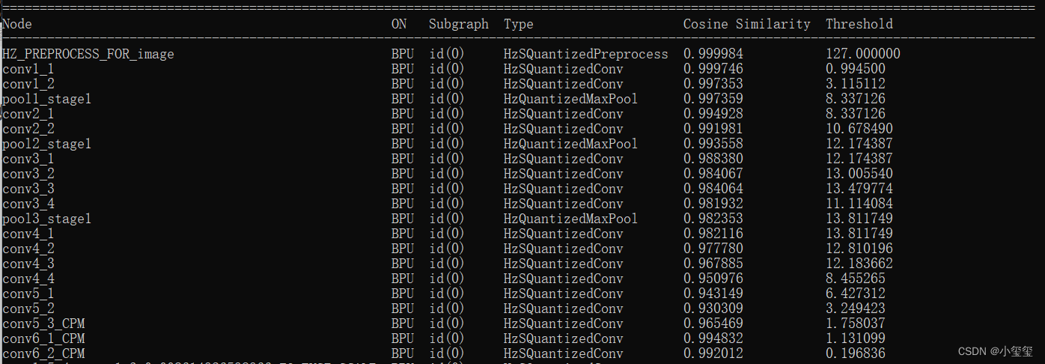
Task: Click the Threshold column header
Action: (x=859, y=24)
